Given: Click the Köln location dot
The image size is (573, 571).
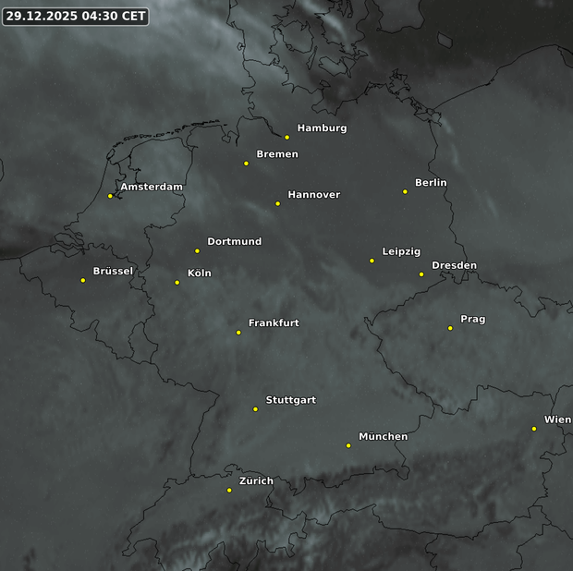Looking at the screenshot, I should 177,283.
